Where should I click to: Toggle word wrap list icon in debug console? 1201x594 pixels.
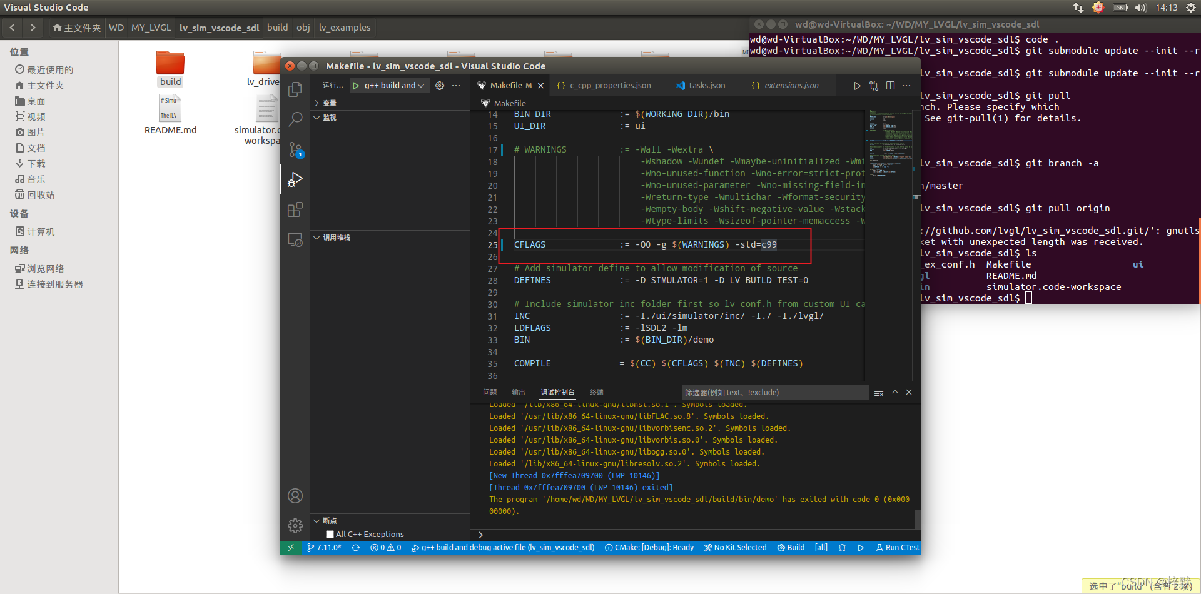[x=879, y=393]
